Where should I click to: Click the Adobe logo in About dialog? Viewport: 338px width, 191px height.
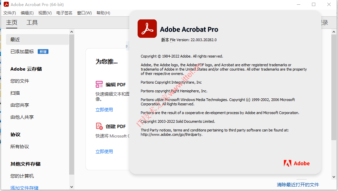point(297,163)
